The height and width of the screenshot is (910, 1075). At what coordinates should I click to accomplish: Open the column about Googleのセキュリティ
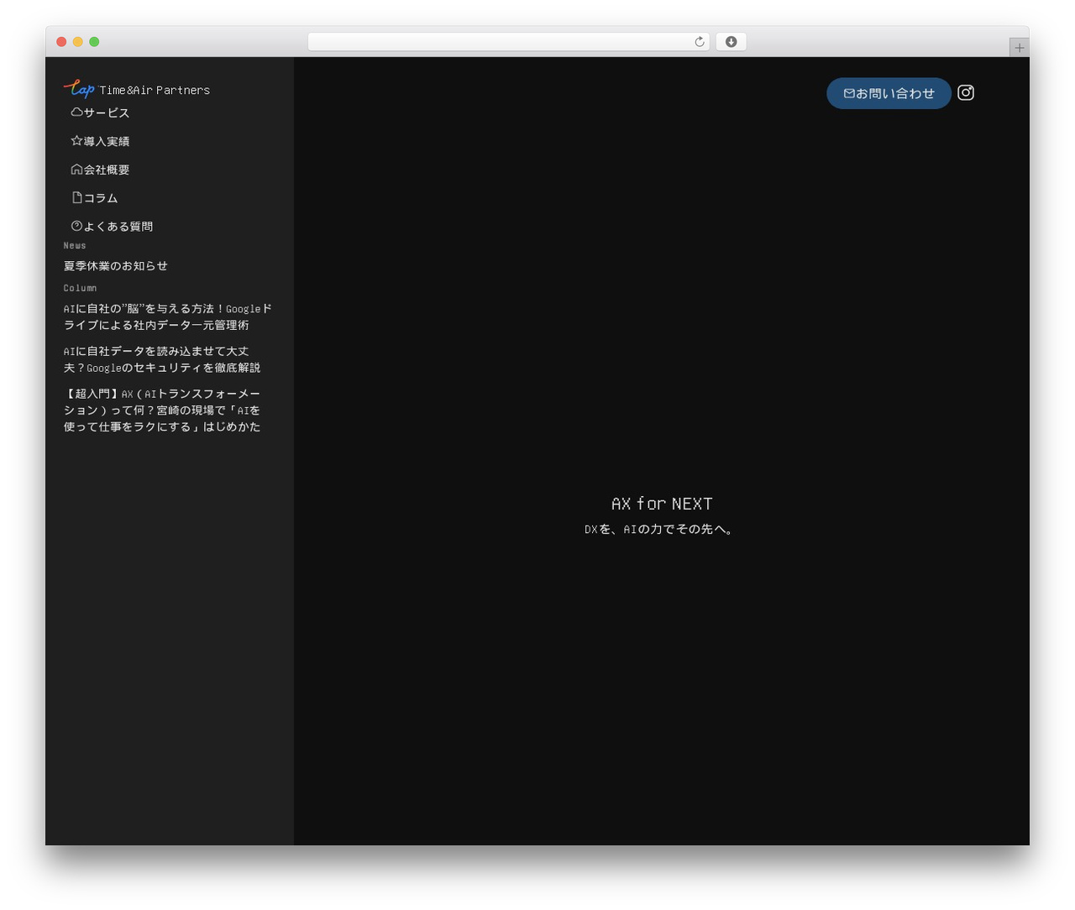[162, 359]
